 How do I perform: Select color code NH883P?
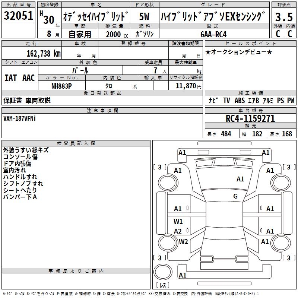[61, 86]
